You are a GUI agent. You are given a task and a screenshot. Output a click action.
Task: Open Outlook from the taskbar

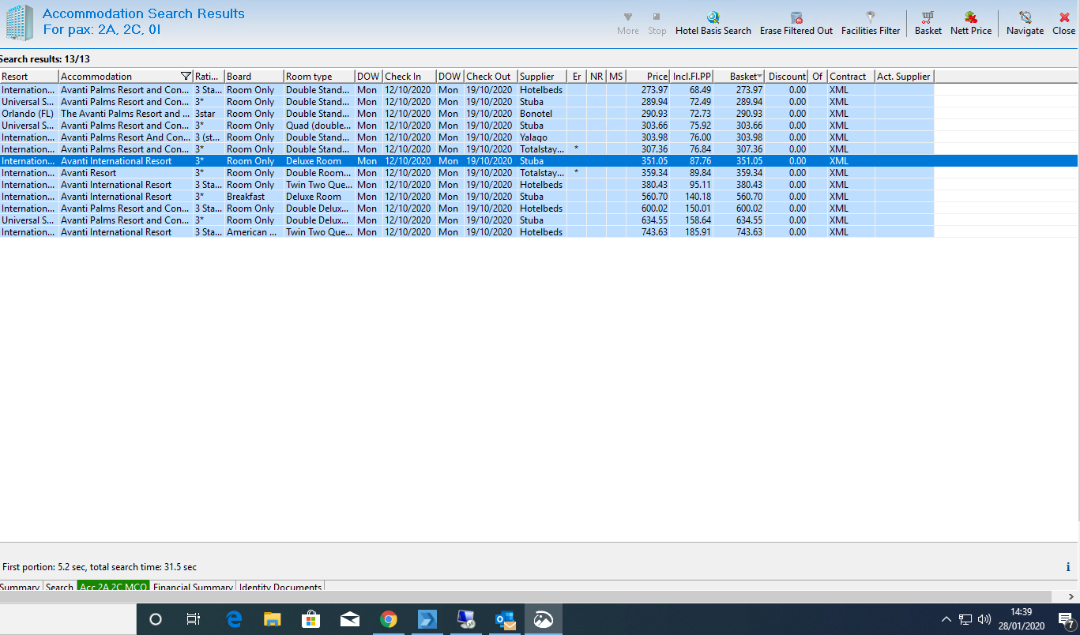(505, 619)
